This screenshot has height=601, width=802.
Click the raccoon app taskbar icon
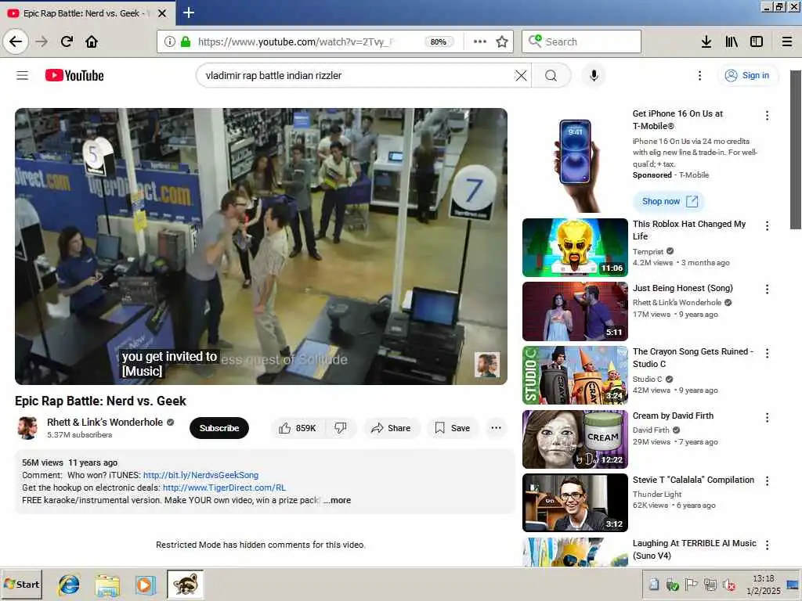tap(185, 585)
